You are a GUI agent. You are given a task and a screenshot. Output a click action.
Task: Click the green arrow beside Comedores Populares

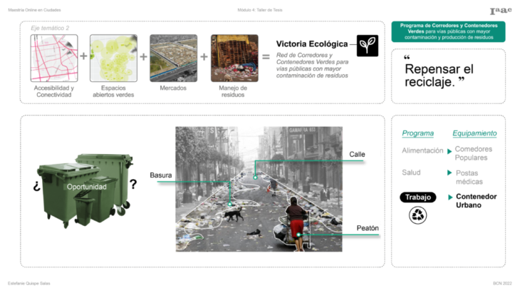(x=449, y=151)
